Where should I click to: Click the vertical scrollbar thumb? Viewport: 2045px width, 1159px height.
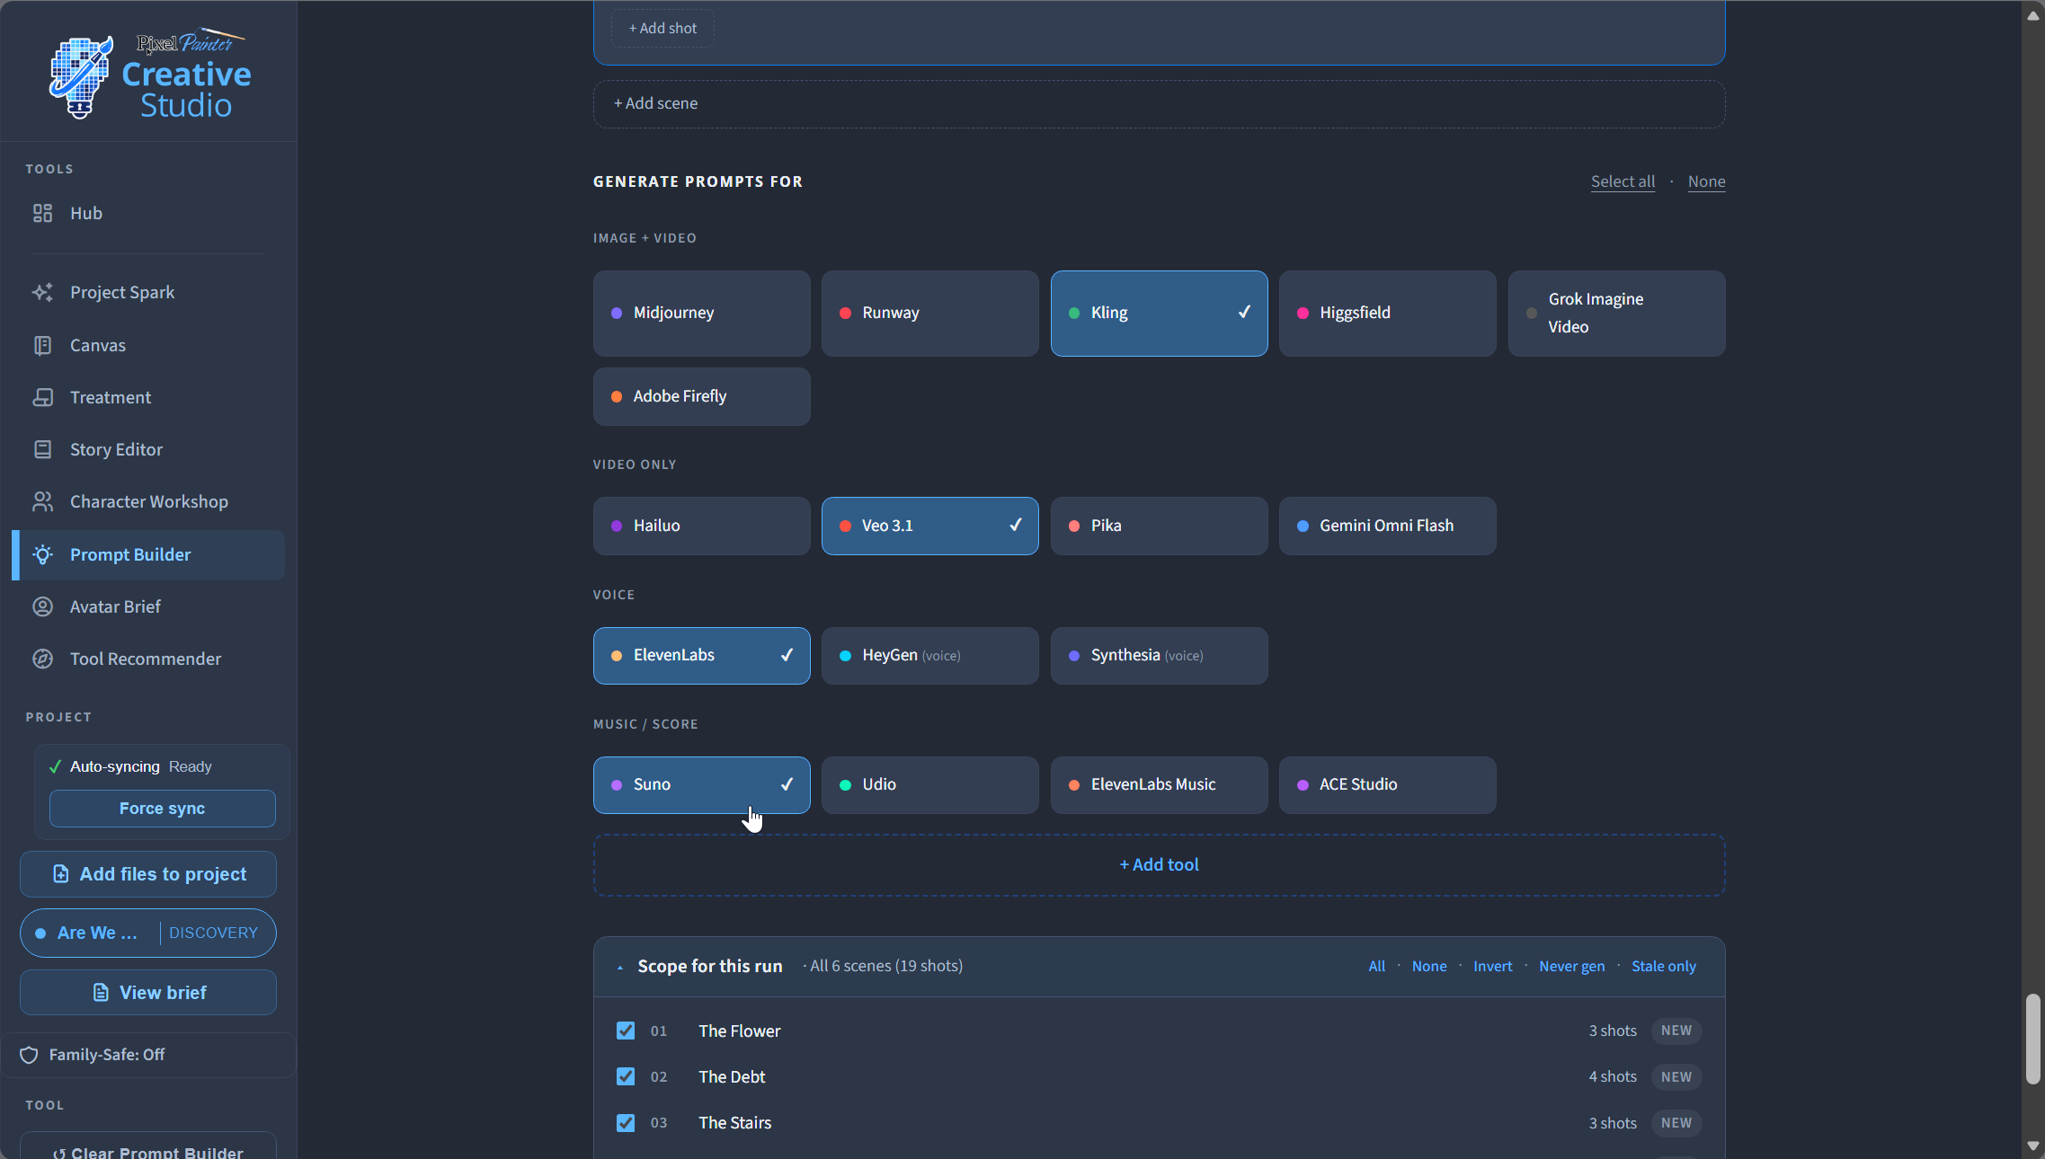2033,1040
